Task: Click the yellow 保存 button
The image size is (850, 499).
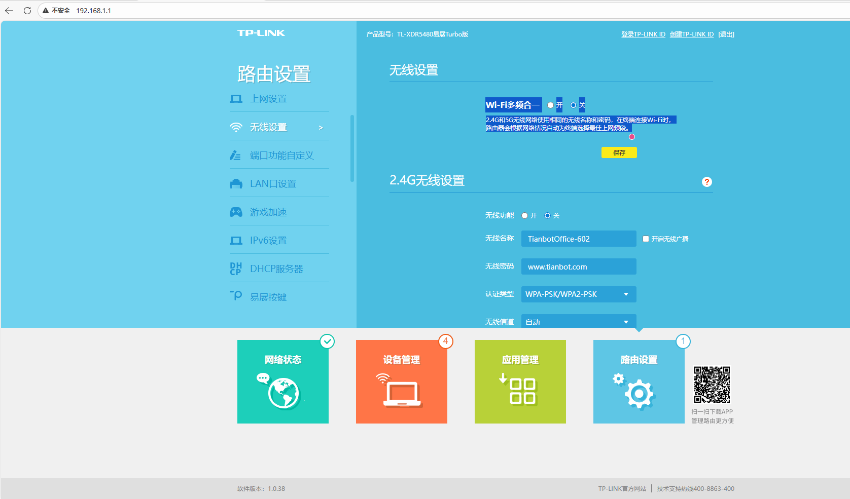Action: 619,152
